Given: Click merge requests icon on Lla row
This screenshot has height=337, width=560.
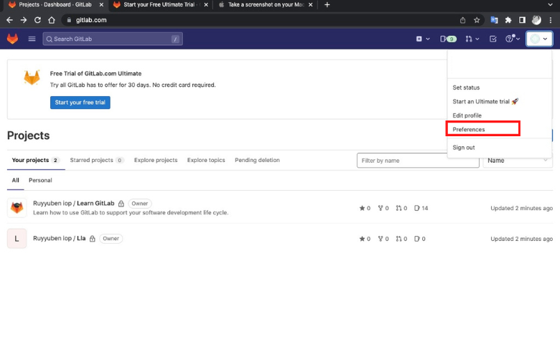Looking at the screenshot, I should [398, 239].
